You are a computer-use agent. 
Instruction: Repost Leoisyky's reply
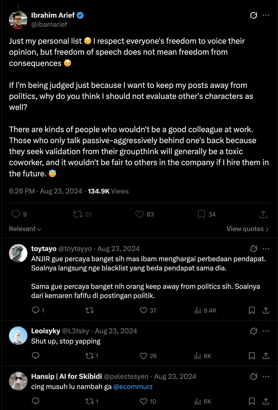(90, 356)
